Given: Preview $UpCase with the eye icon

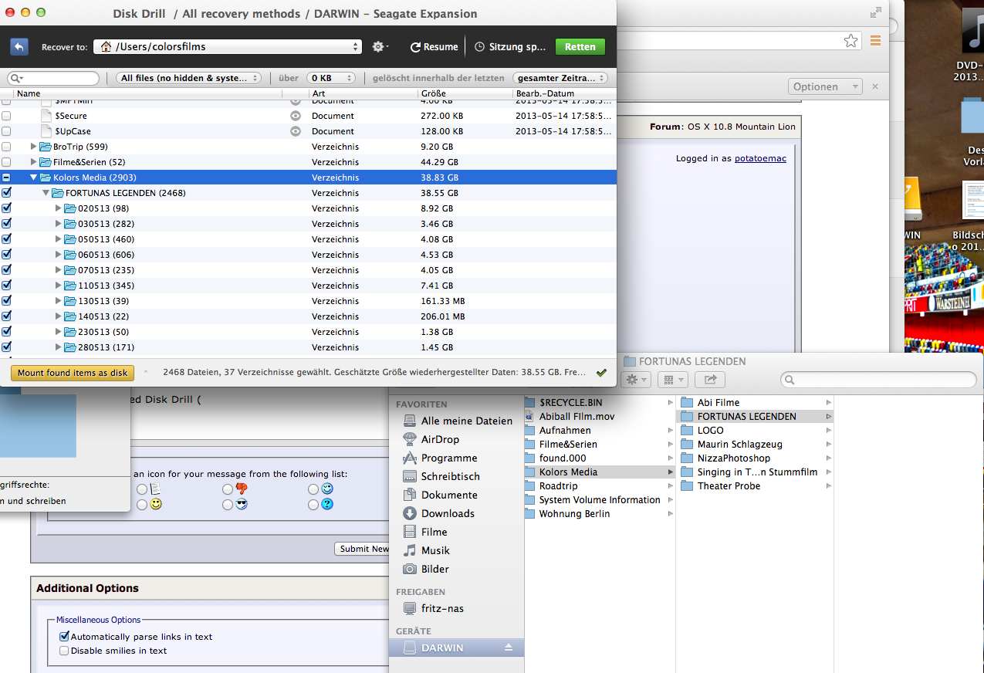Looking at the screenshot, I should click(296, 131).
